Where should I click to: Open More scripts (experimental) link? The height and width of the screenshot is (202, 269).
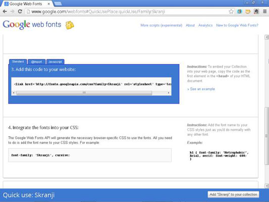[x=162, y=25]
